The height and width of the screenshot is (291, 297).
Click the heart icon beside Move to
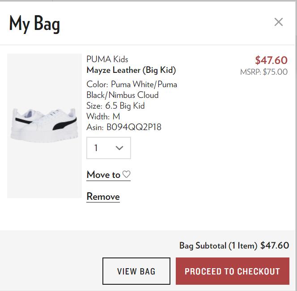coord(127,174)
